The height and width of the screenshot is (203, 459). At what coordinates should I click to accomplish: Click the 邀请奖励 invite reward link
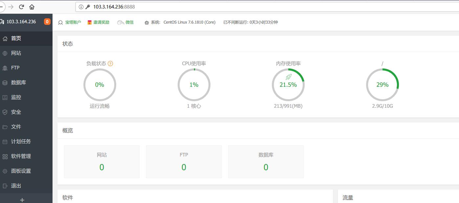click(101, 22)
